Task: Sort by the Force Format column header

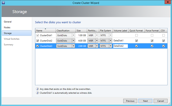Action: point(152,30)
